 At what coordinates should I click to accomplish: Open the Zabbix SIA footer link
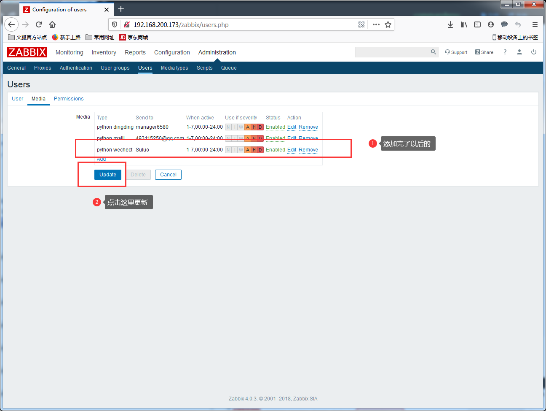click(x=305, y=399)
